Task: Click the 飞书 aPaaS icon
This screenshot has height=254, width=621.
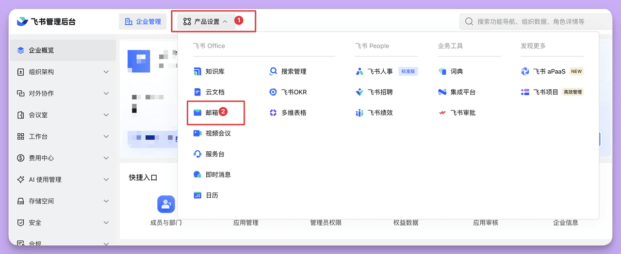Action: coord(525,71)
